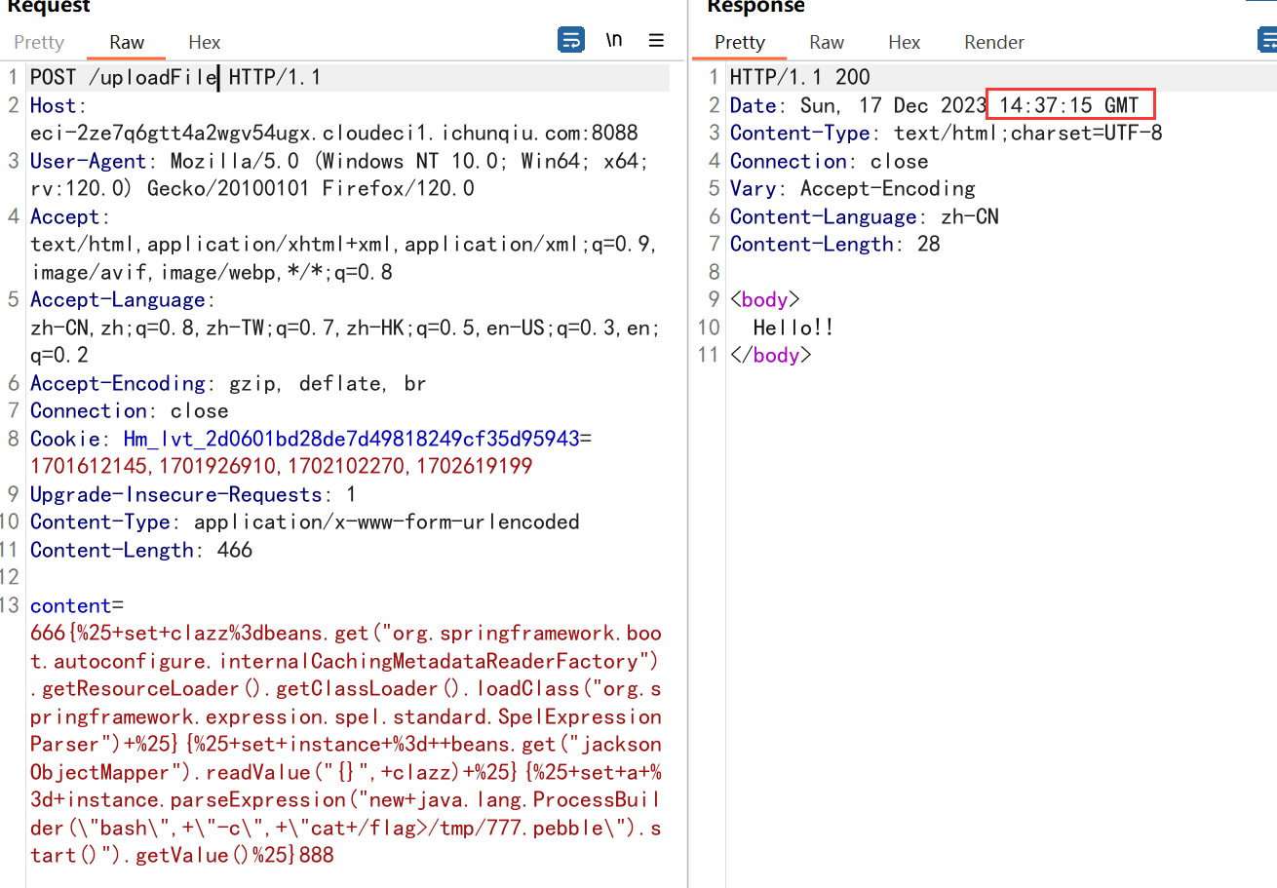The image size is (1277, 888).
Task: Click the 'Host' header name in request
Action: coord(56,105)
